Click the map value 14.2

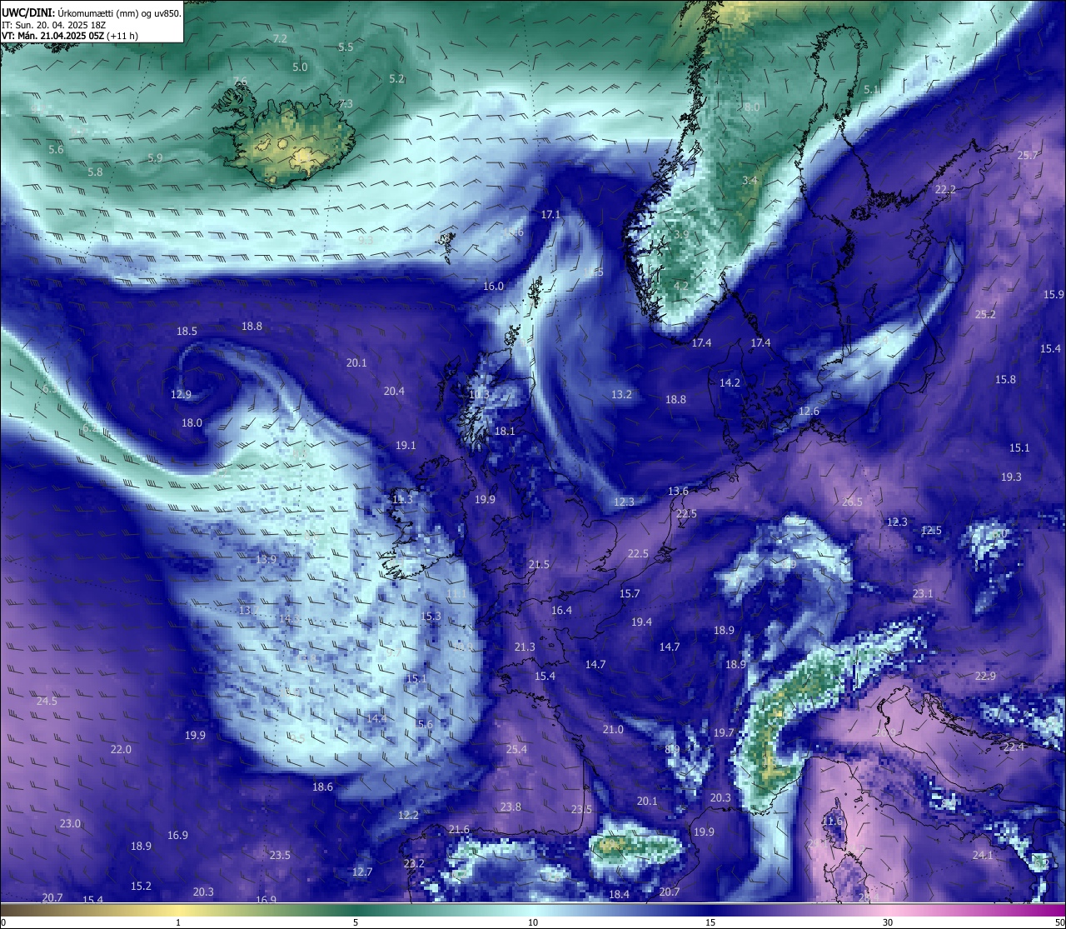pyautogui.click(x=730, y=383)
